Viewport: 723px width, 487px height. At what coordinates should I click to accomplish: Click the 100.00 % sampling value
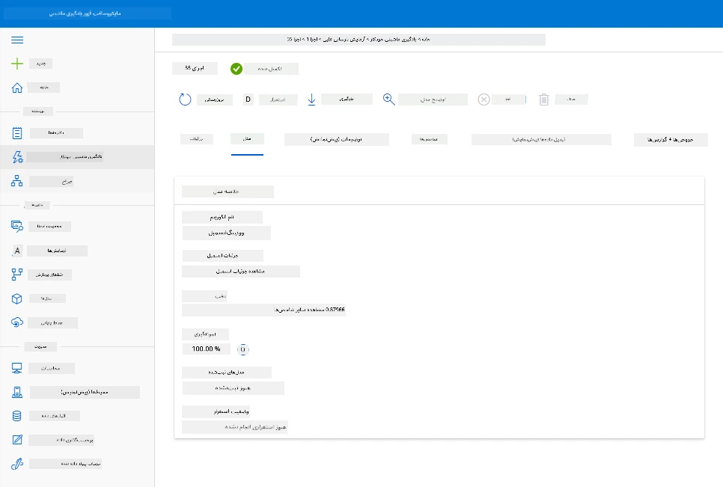pyautogui.click(x=206, y=349)
